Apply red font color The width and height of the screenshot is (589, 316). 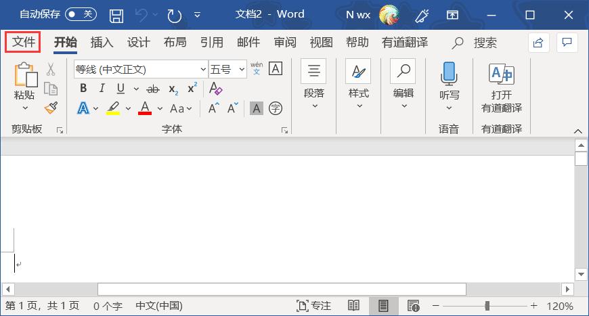coord(145,108)
